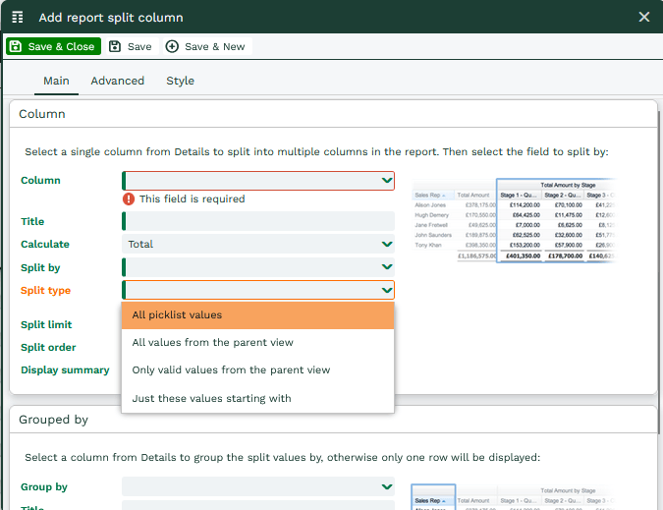This screenshot has height=510, width=663.
Task: Switch to the Advanced tab
Action: tap(118, 81)
